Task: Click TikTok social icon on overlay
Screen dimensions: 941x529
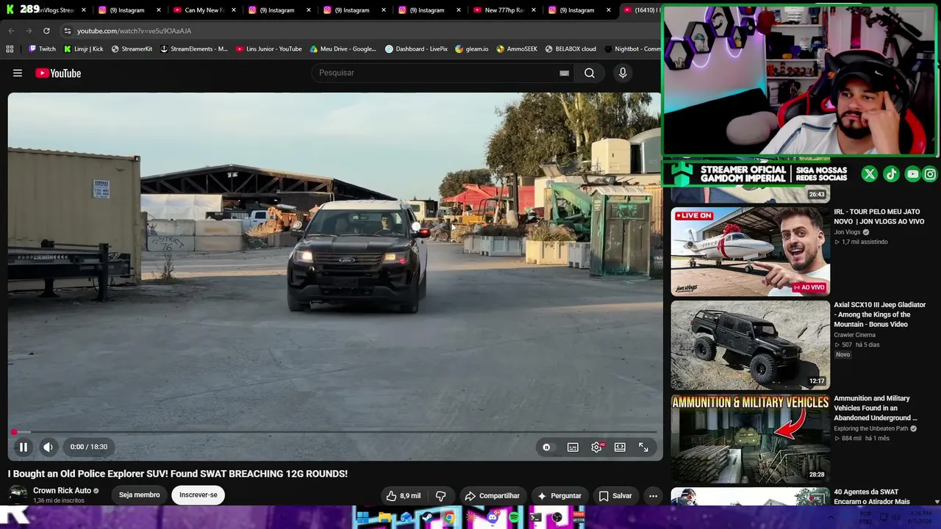Action: pyautogui.click(x=891, y=174)
